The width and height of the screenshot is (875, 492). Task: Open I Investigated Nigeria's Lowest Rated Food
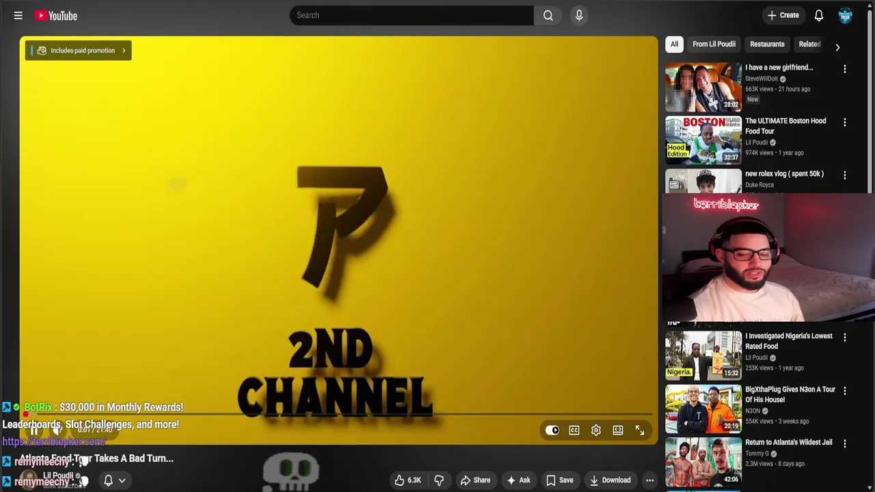click(789, 341)
